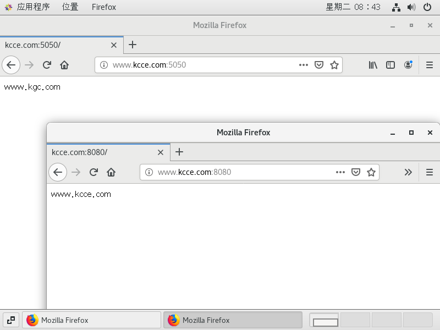
Task: Toggle the sidebar in back Firefox window
Action: click(391, 65)
